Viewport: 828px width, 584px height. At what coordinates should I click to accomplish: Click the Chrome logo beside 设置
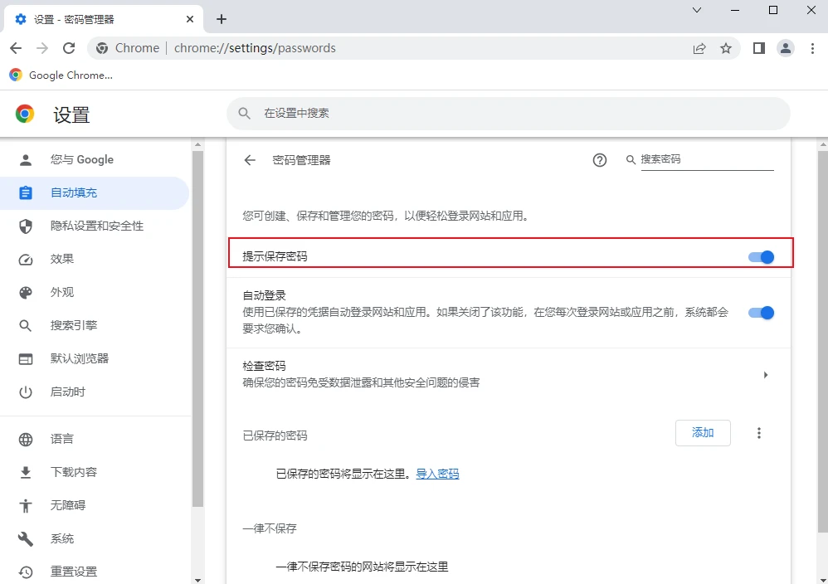click(25, 114)
